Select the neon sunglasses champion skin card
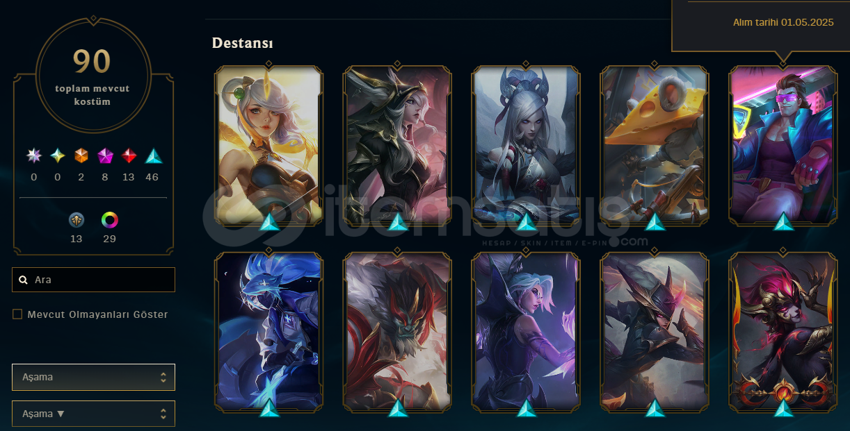 point(783,146)
